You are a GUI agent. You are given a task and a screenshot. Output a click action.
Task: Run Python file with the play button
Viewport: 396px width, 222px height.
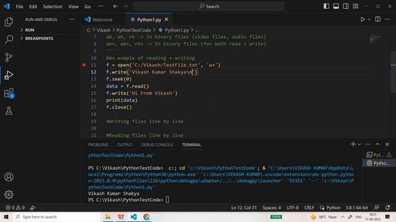pos(363,19)
